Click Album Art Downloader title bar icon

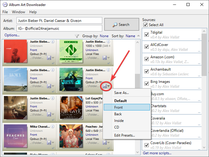pos(5,4)
